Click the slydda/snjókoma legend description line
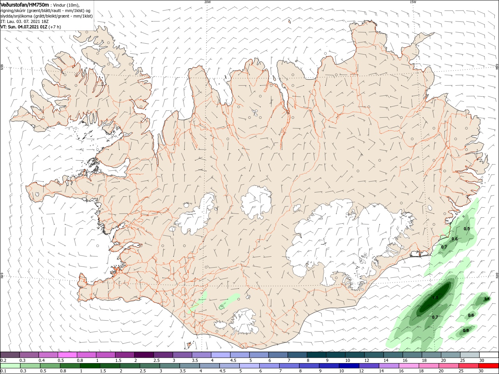Image resolution: width=499 pixels, height=374 pixels. pos(46,16)
